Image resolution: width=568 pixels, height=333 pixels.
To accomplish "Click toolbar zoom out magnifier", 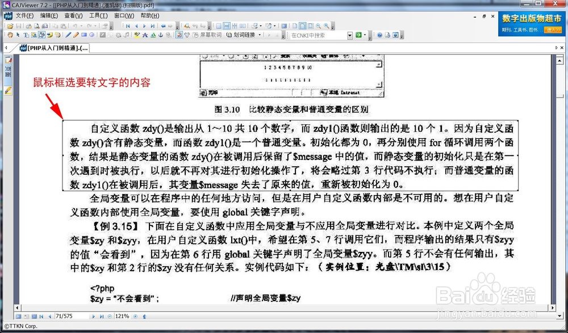I will (x=318, y=26).
